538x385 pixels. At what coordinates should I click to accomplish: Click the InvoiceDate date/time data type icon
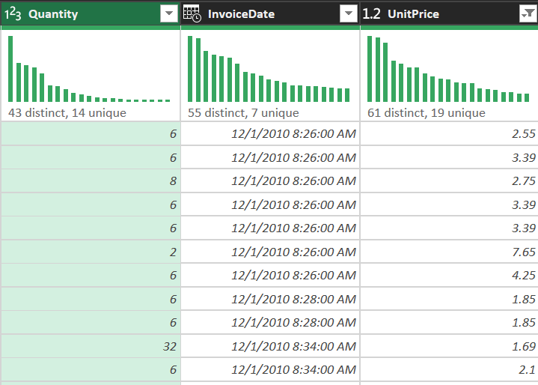click(192, 14)
